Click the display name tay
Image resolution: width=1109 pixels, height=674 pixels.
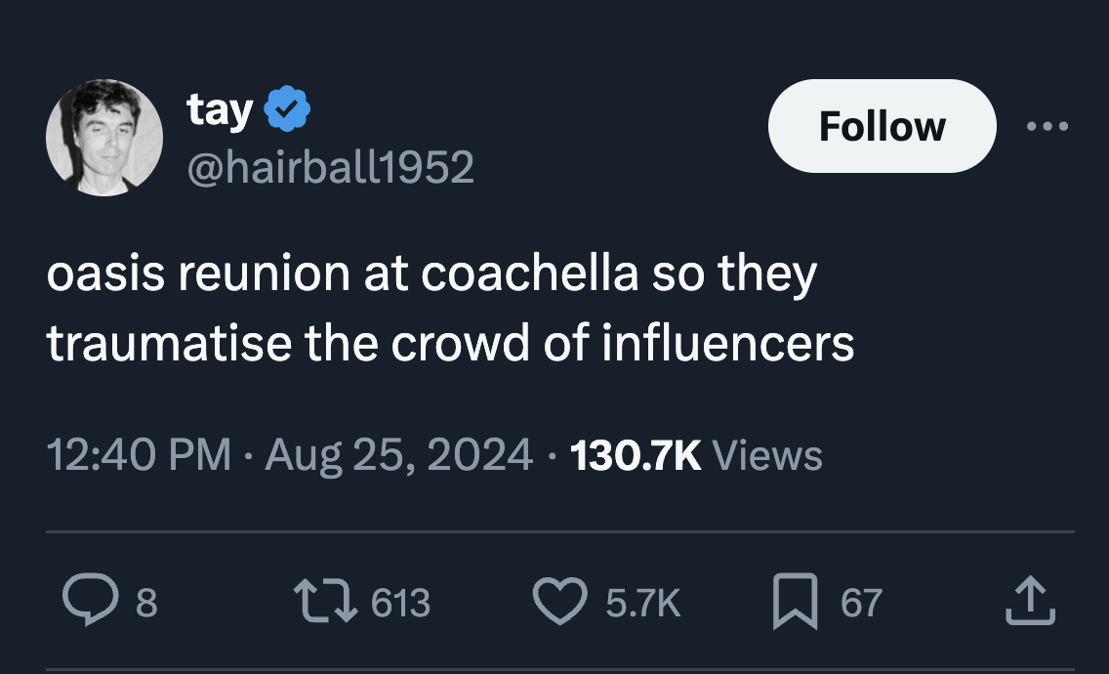point(221,108)
